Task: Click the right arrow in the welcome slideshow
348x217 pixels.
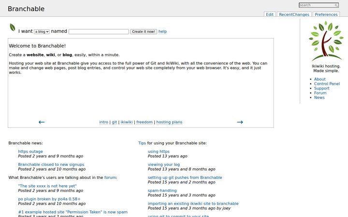Action: point(240,122)
